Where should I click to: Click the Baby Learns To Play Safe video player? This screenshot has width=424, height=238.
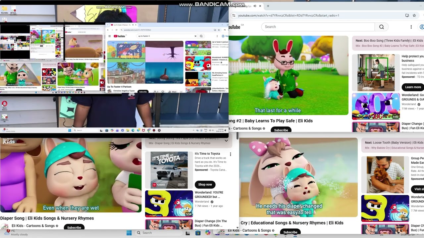[289, 75]
